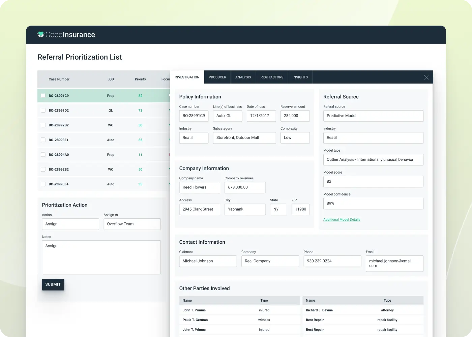Close the investigation detail panel
The image size is (472, 337).
tap(426, 78)
